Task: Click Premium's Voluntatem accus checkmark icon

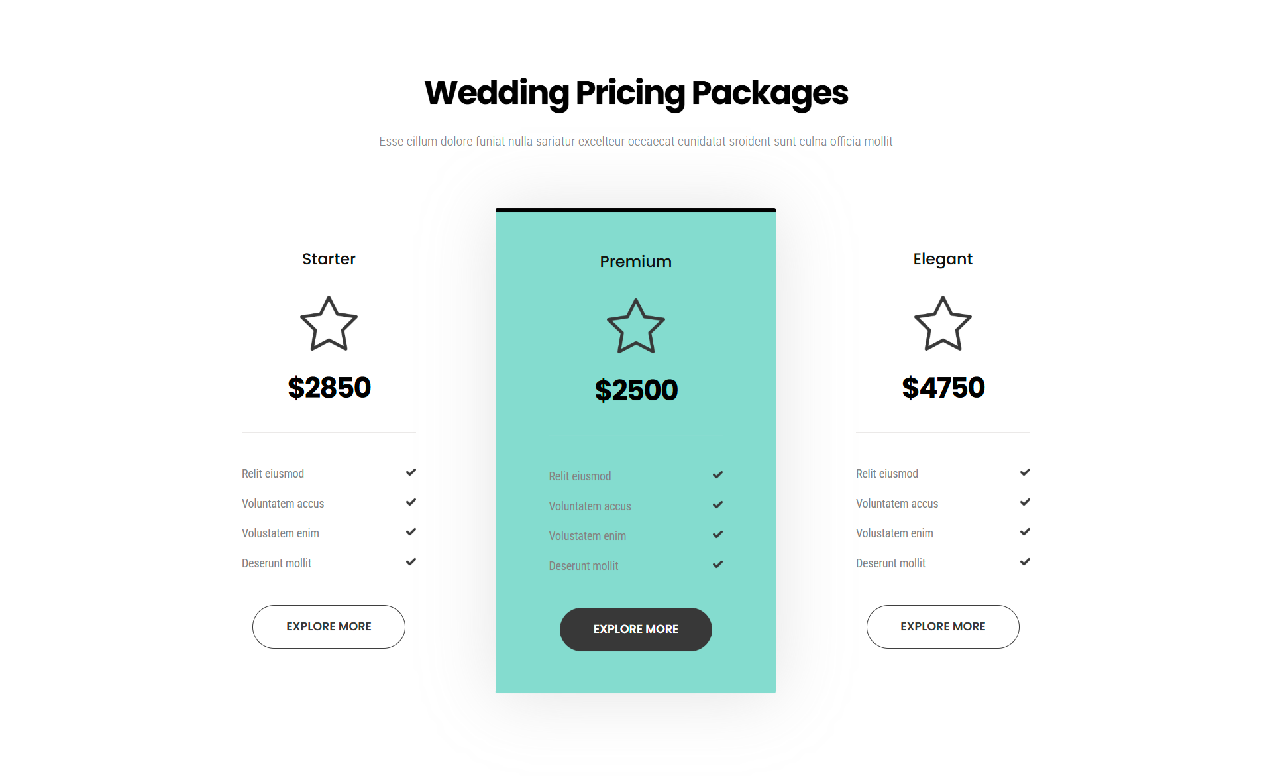Action: (x=717, y=505)
